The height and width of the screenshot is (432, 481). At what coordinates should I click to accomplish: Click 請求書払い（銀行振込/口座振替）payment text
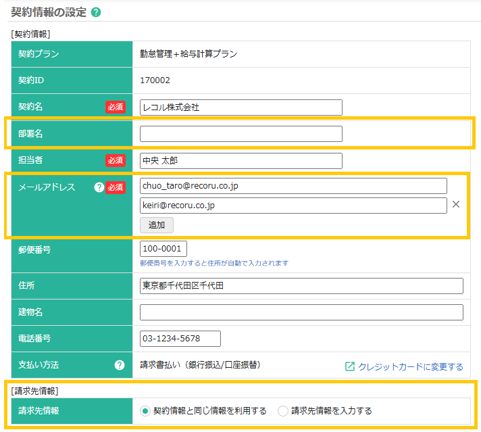click(200, 365)
